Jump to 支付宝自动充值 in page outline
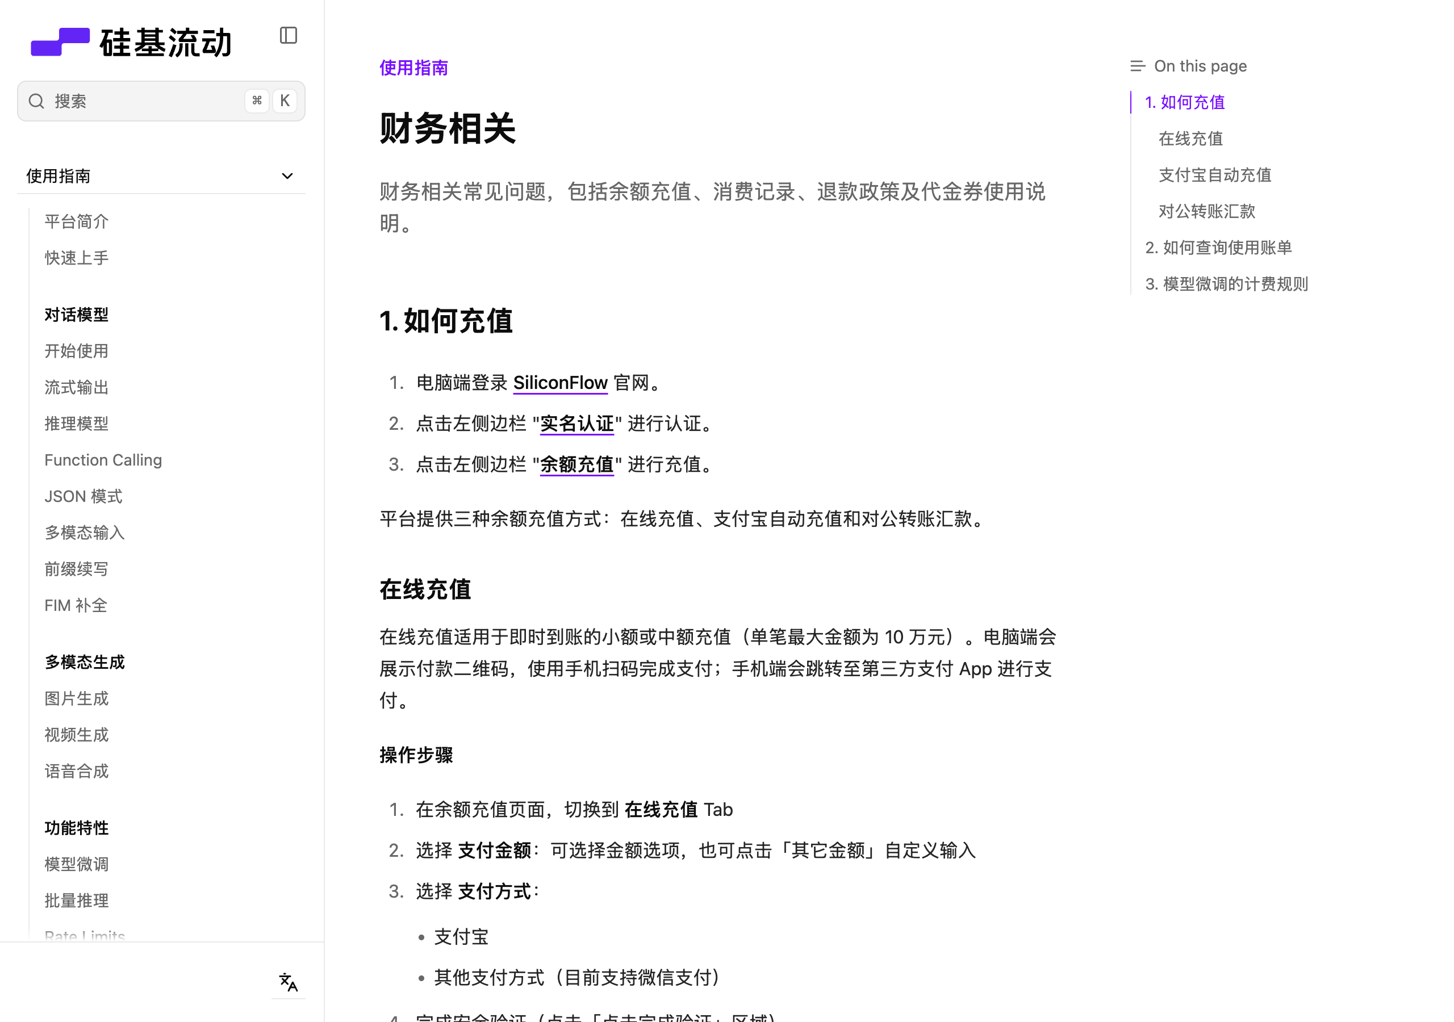The width and height of the screenshot is (1454, 1022). tap(1215, 175)
